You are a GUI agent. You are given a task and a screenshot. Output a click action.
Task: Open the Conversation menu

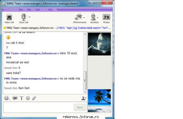tap(11, 9)
